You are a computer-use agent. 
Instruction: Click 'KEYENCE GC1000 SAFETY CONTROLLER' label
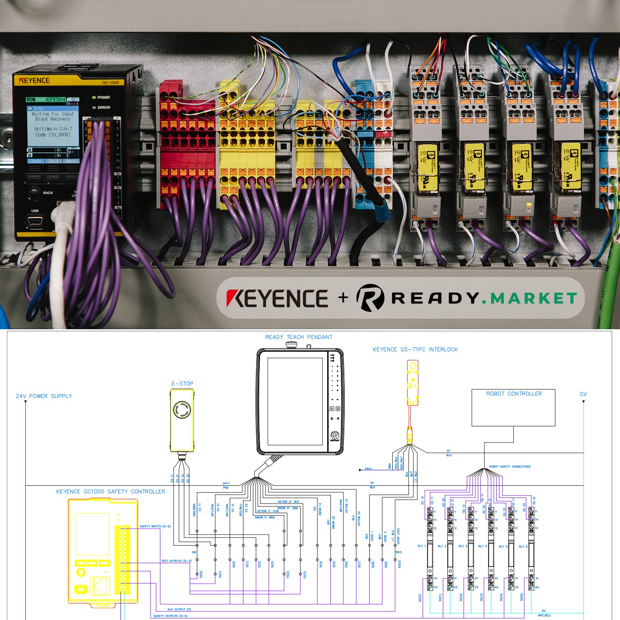110,491
